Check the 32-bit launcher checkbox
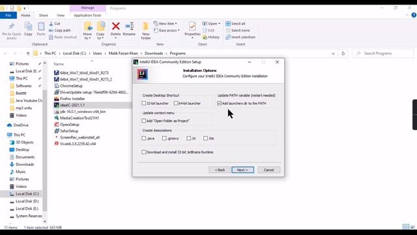Image resolution: width=417 pixels, height=235 pixels. point(144,103)
